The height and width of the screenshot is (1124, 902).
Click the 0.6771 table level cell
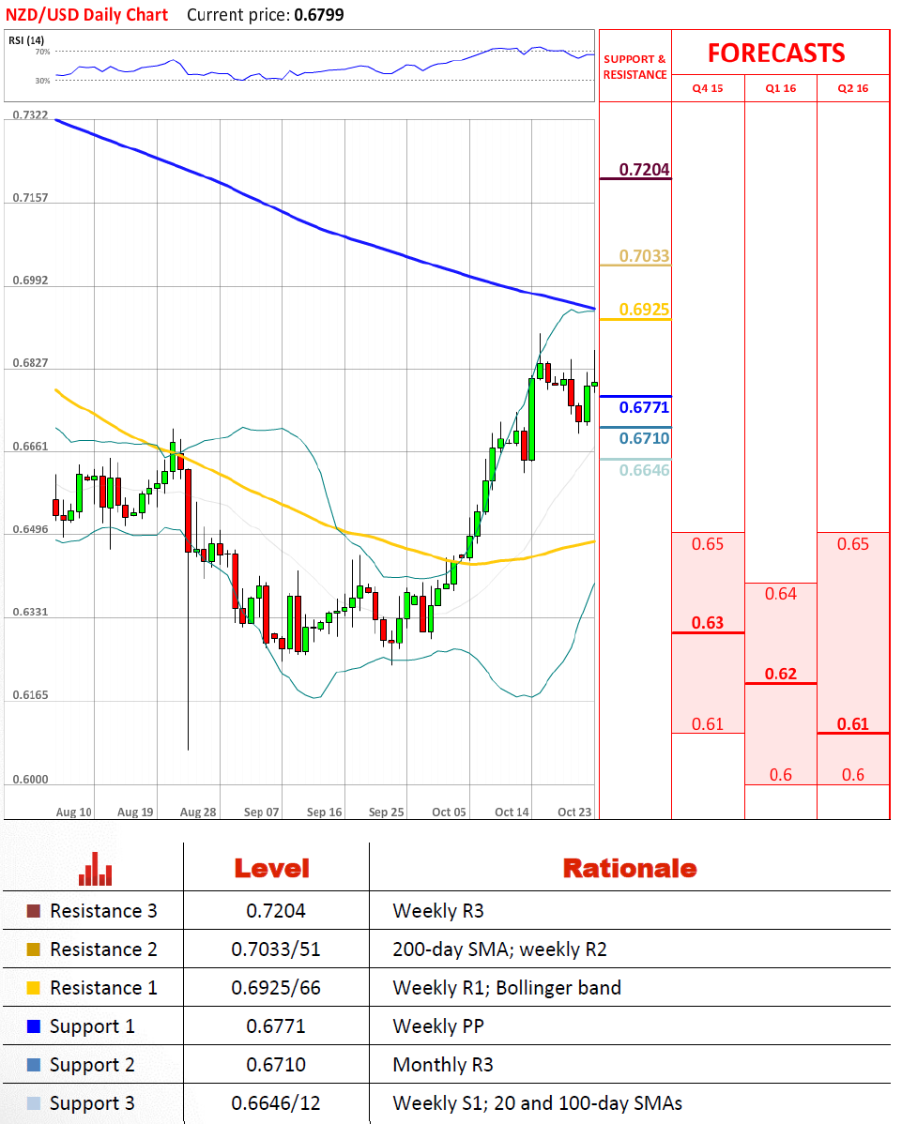pos(276,1026)
